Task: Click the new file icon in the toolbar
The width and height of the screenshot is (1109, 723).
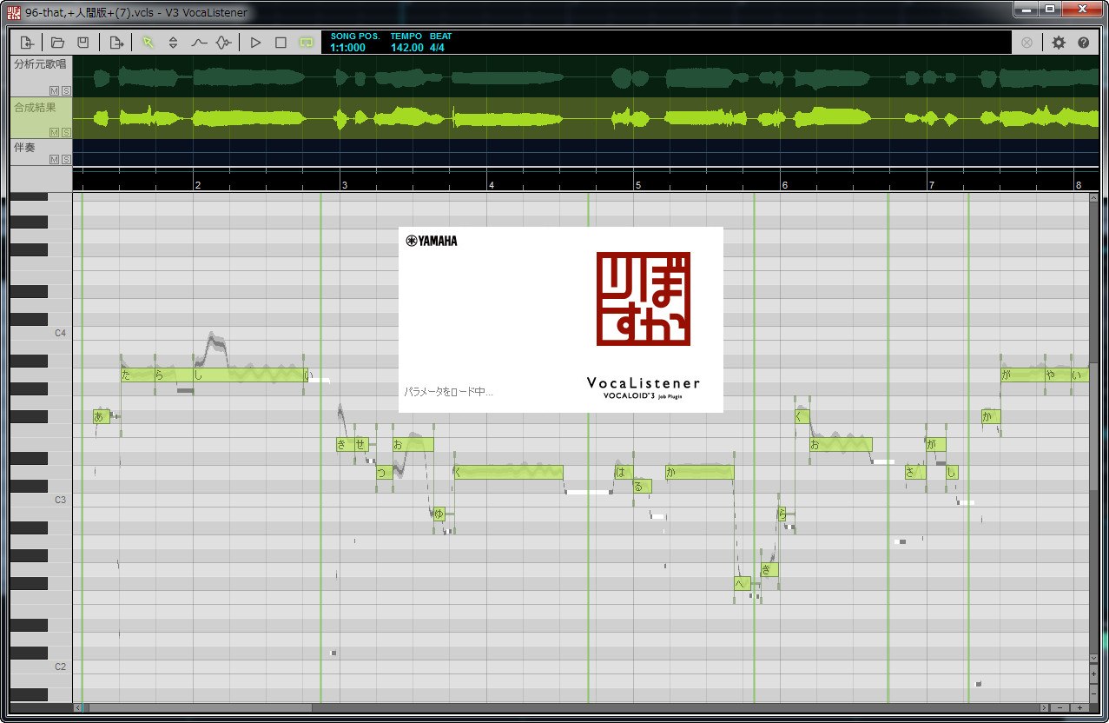Action: (27, 42)
